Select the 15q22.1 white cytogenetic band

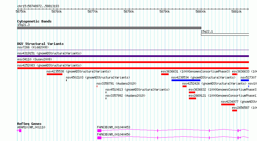(x=225, y=35)
